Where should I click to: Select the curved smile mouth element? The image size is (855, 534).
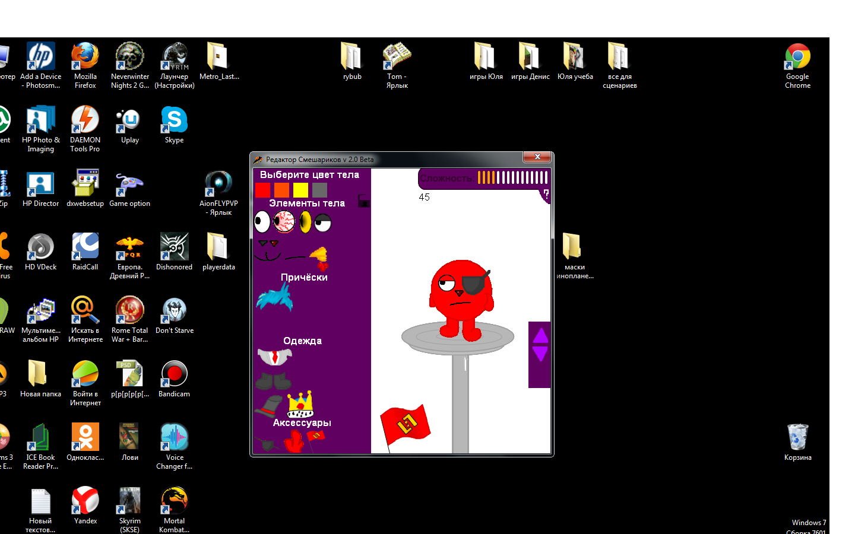[x=267, y=256]
